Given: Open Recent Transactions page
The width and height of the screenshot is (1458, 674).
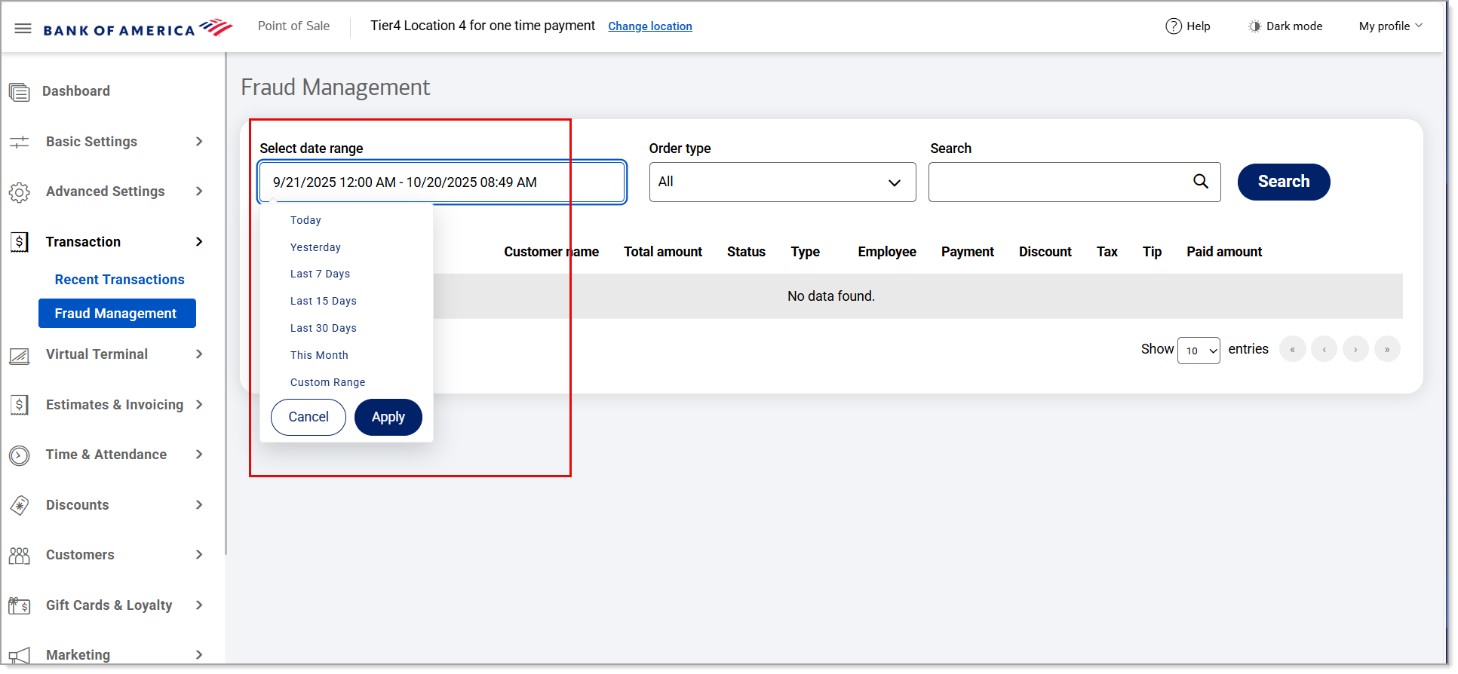Looking at the screenshot, I should [119, 280].
